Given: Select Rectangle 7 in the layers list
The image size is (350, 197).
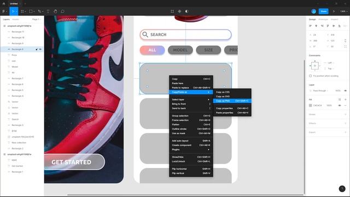Looking at the screenshot, I should [17, 78].
